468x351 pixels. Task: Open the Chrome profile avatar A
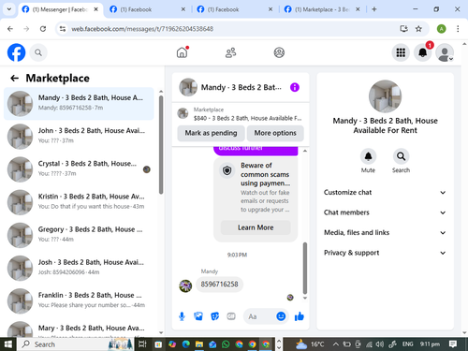(441, 29)
